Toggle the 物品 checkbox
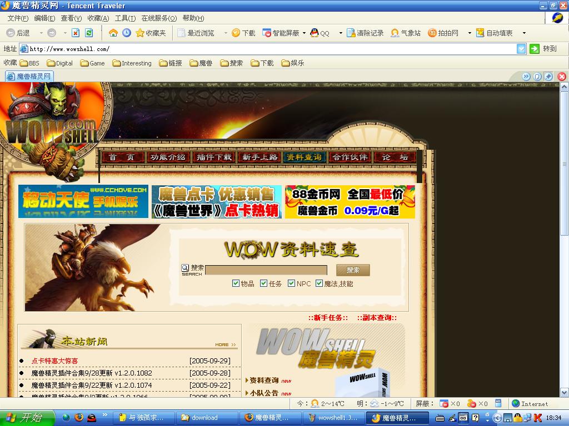The width and height of the screenshot is (569, 426). (x=236, y=283)
